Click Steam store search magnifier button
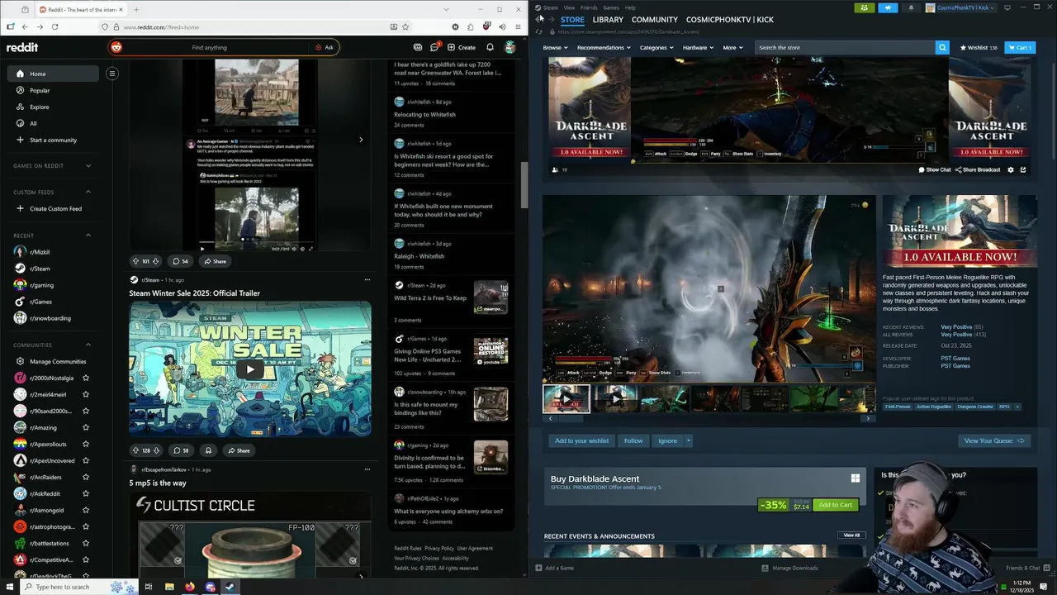The image size is (1057, 595). [942, 47]
